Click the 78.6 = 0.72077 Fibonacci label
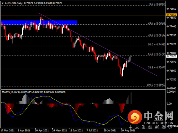The width and height of the screenshot is (178, 133). (x=156, y=68)
